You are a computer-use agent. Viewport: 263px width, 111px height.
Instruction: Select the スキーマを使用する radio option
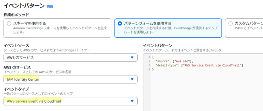[9, 23]
